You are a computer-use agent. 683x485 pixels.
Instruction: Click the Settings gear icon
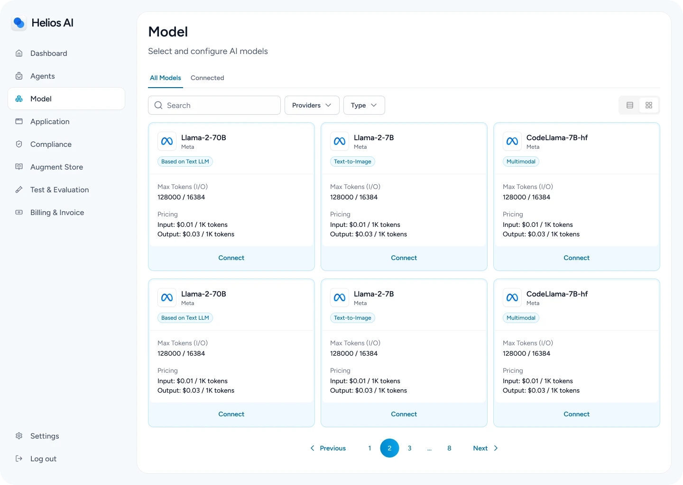(x=19, y=436)
